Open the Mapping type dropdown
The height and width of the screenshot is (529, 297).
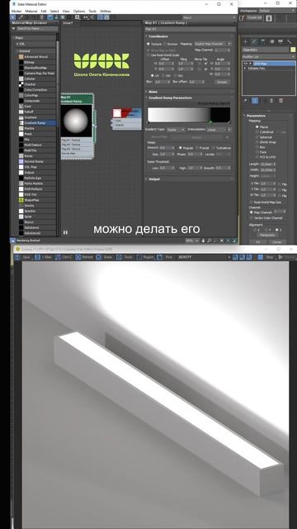pos(213,44)
